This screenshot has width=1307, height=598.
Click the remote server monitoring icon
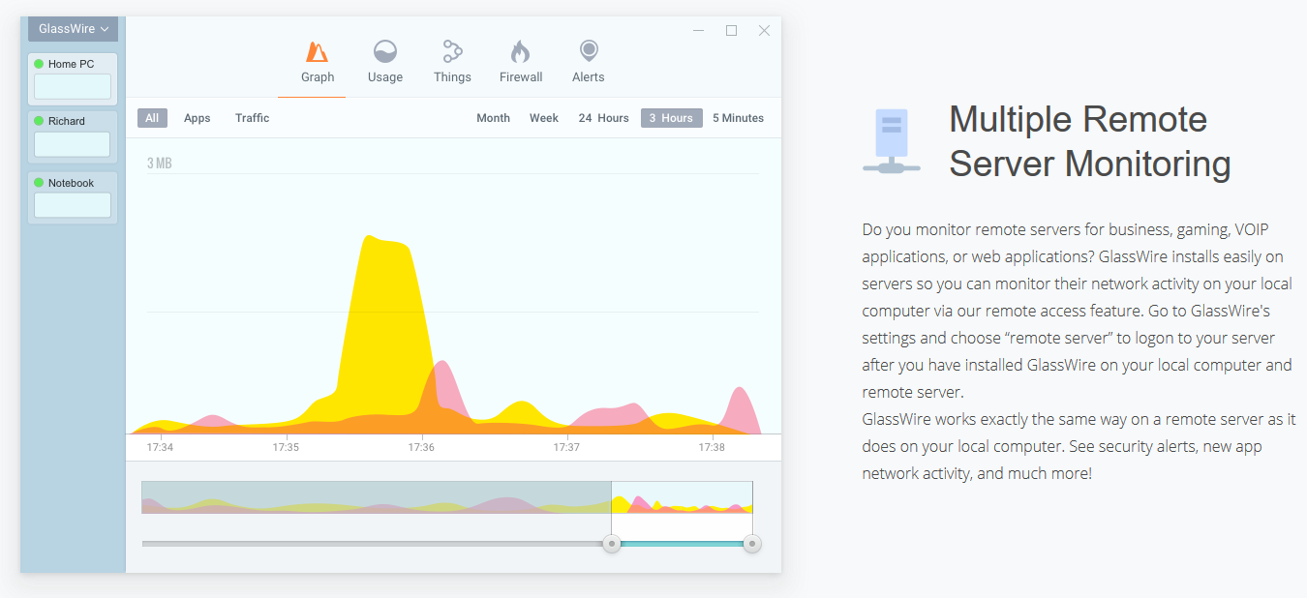892,141
